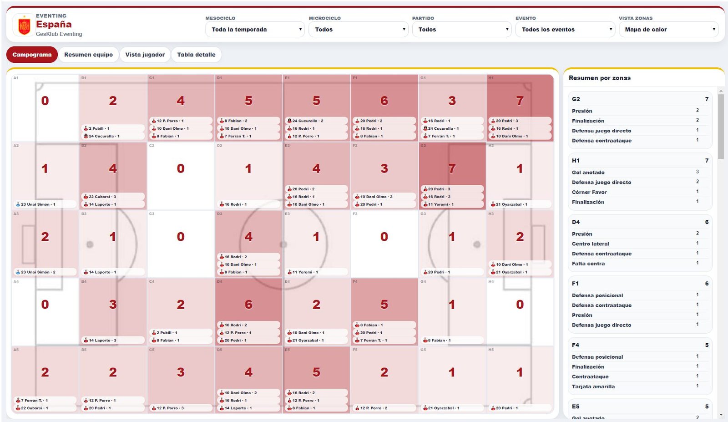
Task: Open the Evento dropdown Todos los eventos
Action: [565, 29]
